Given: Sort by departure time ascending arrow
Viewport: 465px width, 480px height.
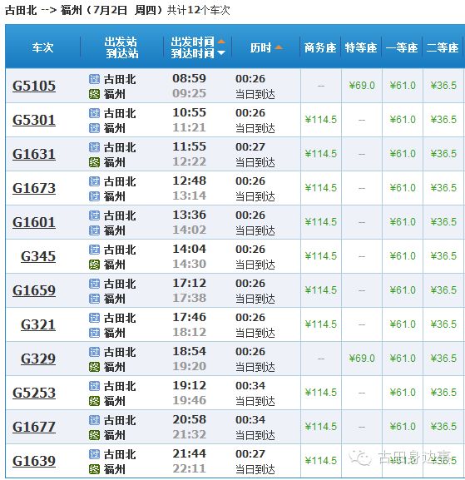Looking at the screenshot, I should (221, 42).
